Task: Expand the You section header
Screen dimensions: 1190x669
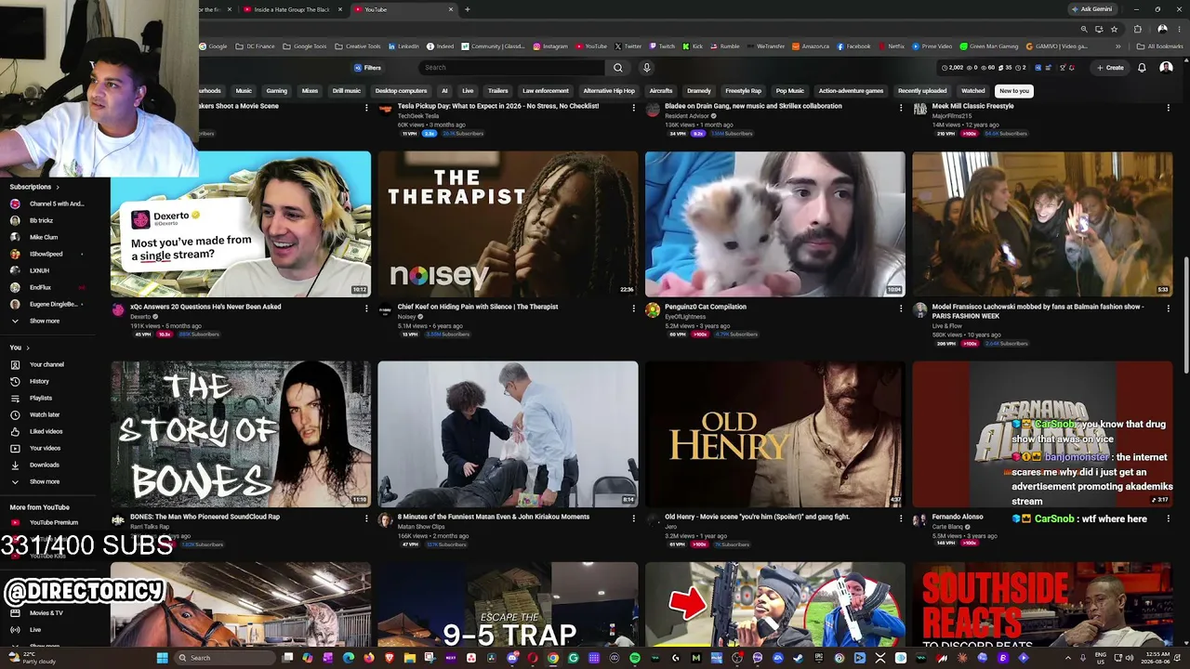Action: point(19,348)
